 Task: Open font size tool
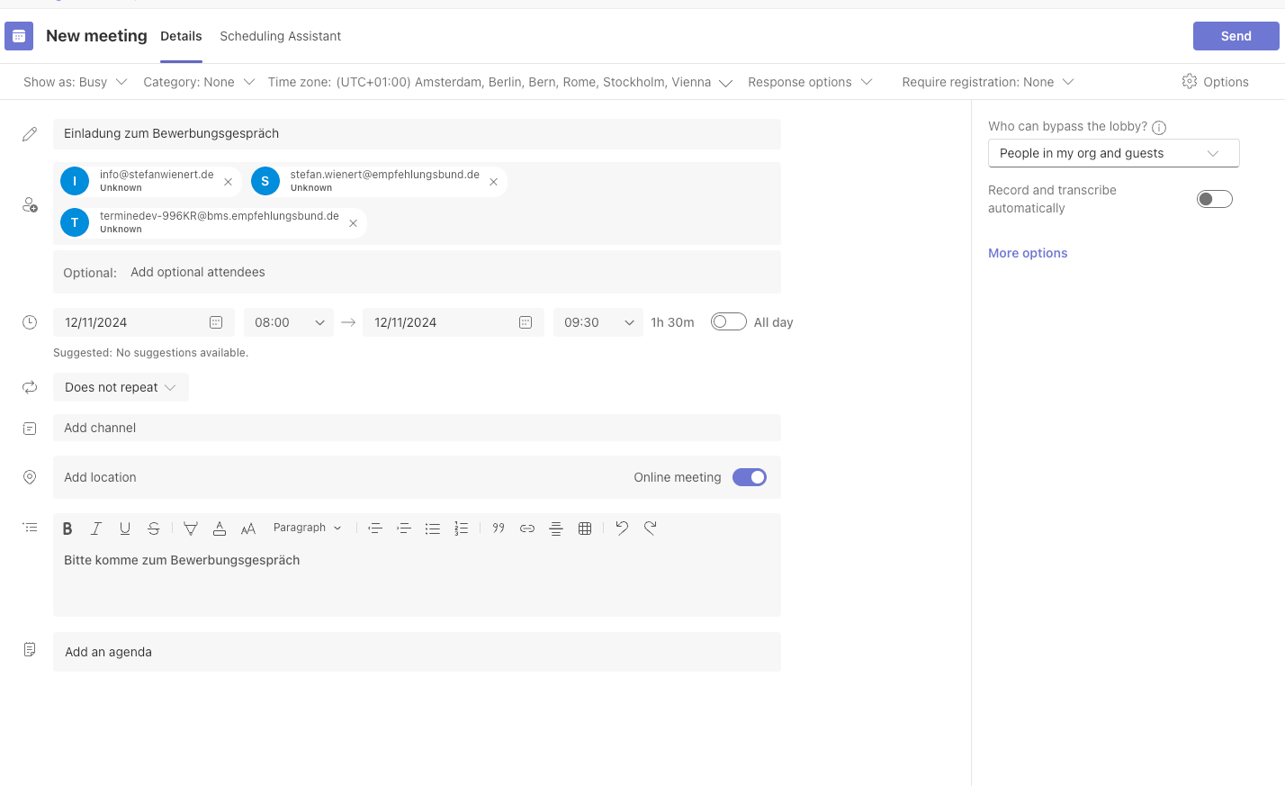(248, 529)
